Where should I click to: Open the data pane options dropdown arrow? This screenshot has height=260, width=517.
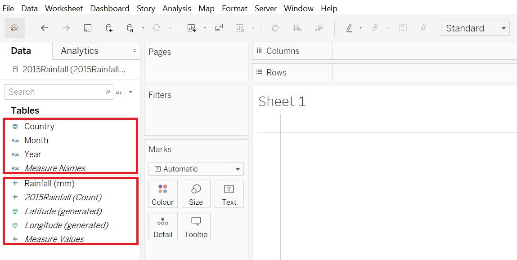[130, 92]
